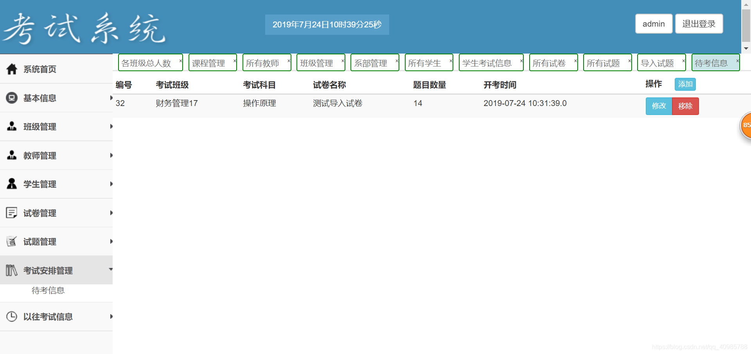Close the 导入试题 tab

684,61
